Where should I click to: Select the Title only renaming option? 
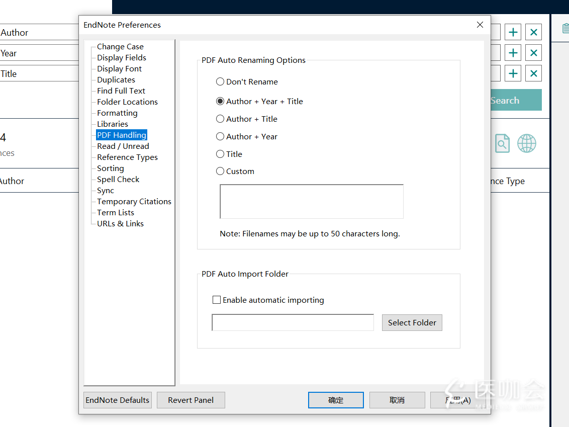[229, 154]
